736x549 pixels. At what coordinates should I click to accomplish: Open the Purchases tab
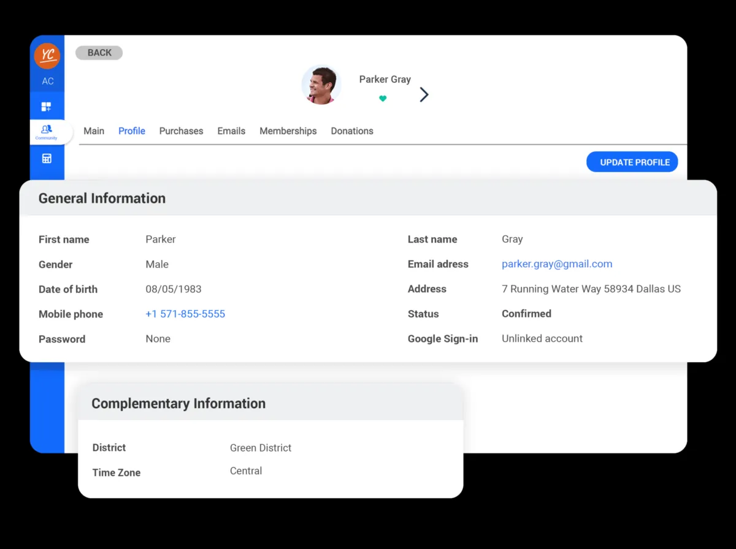click(181, 131)
